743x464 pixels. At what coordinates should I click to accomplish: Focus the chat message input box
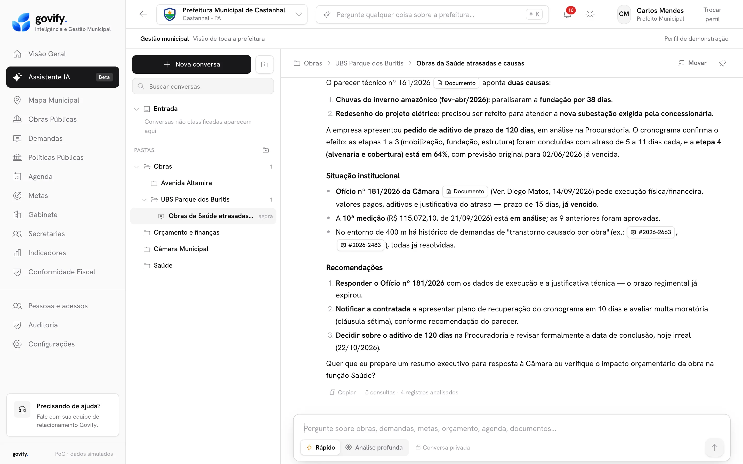click(x=512, y=428)
